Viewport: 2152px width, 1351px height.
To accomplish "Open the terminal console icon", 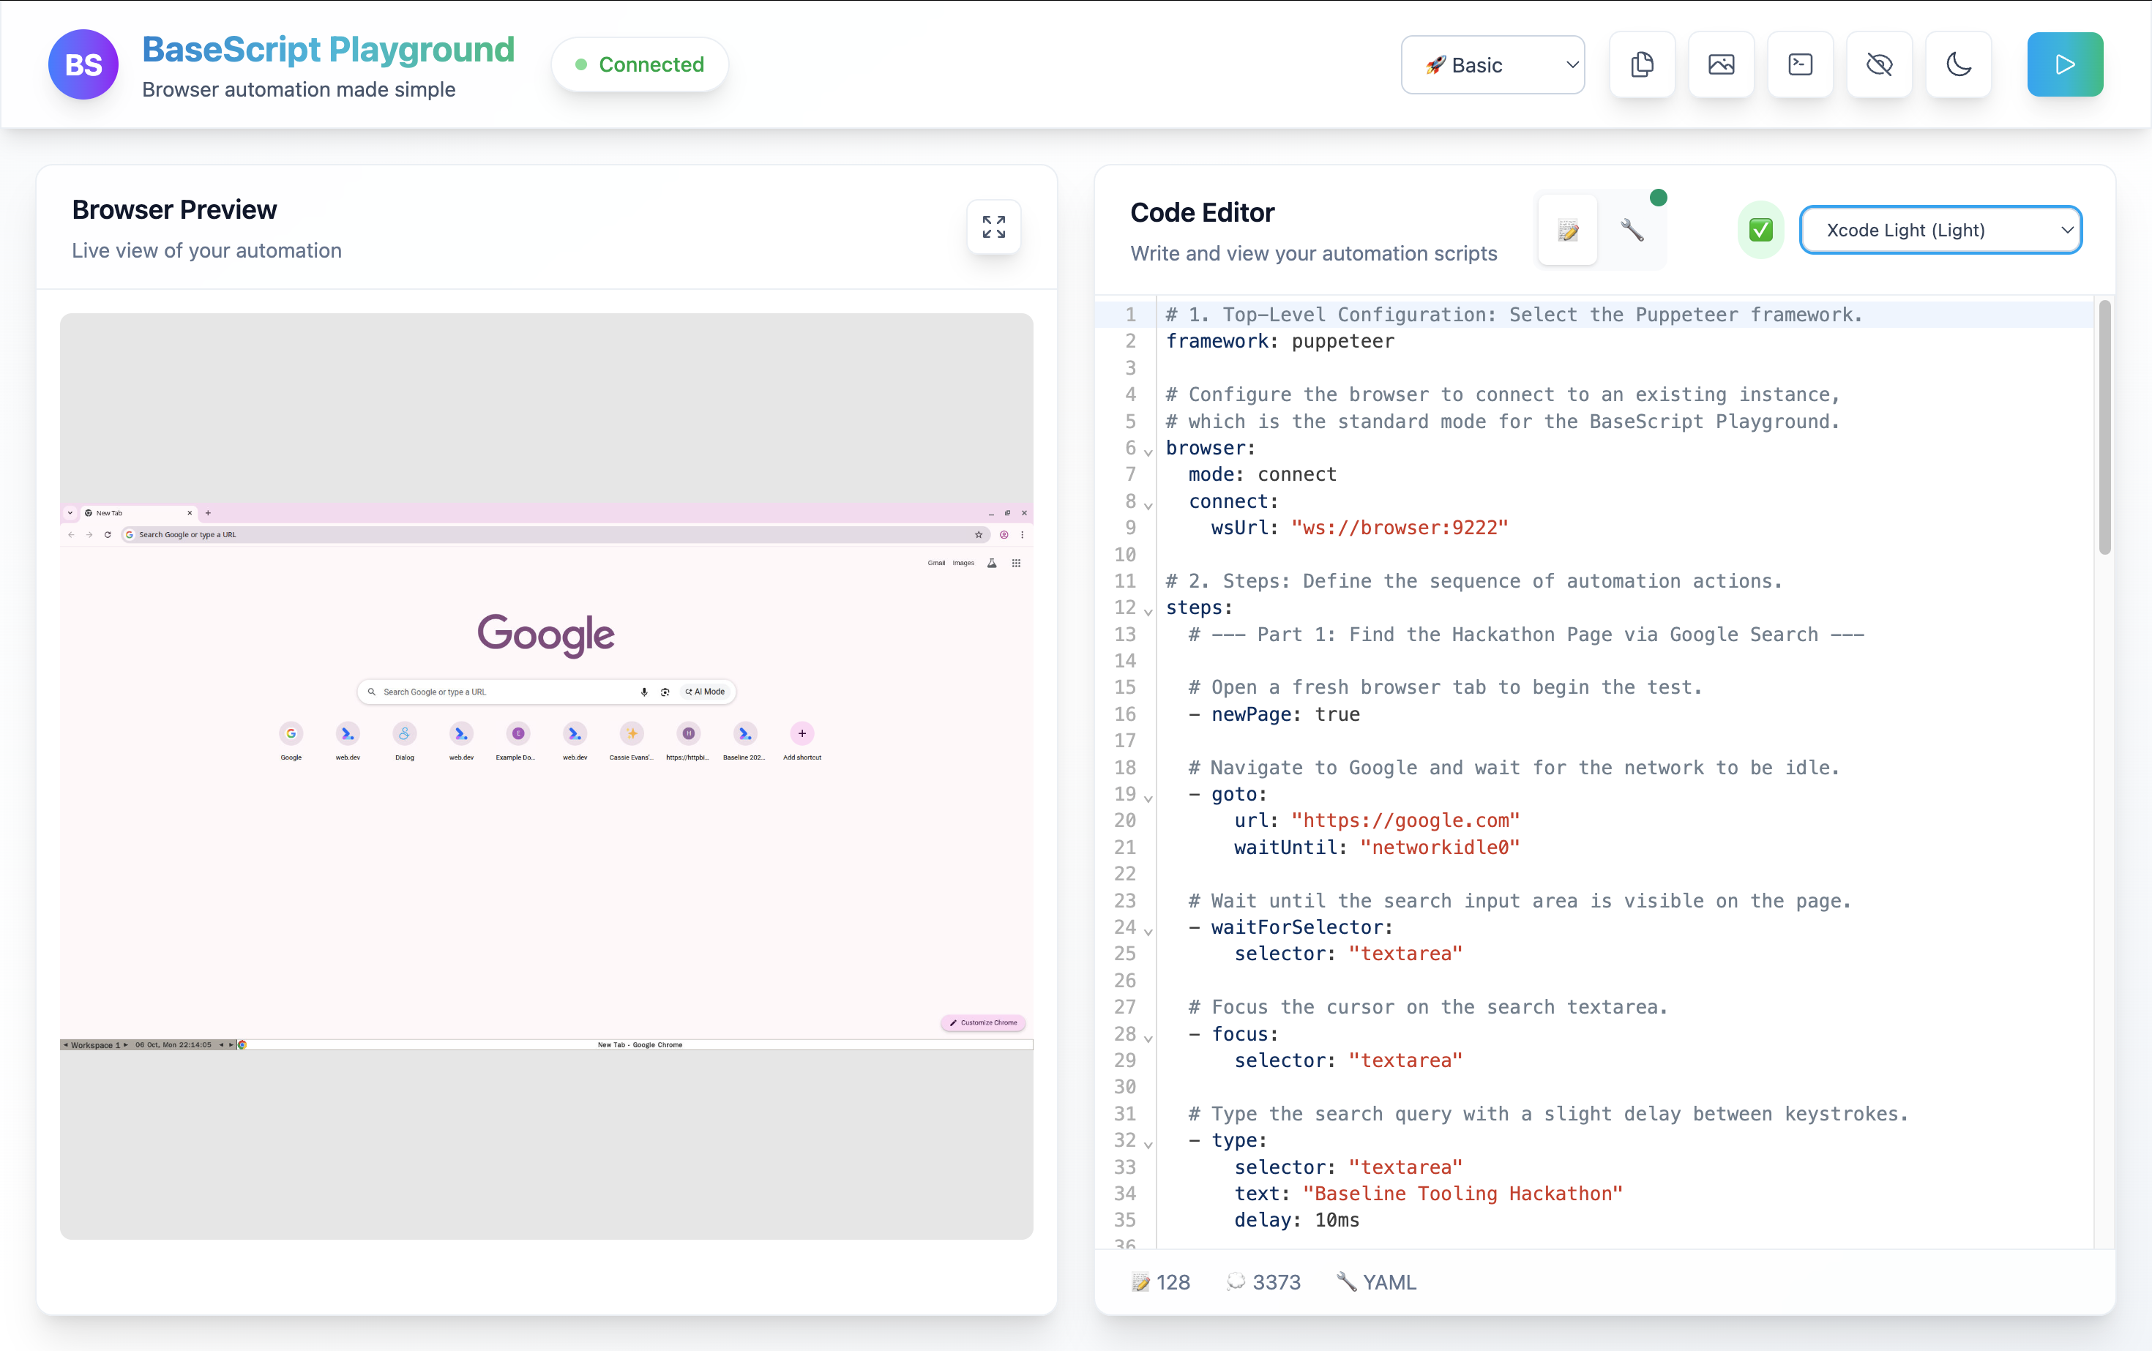I will [1800, 64].
